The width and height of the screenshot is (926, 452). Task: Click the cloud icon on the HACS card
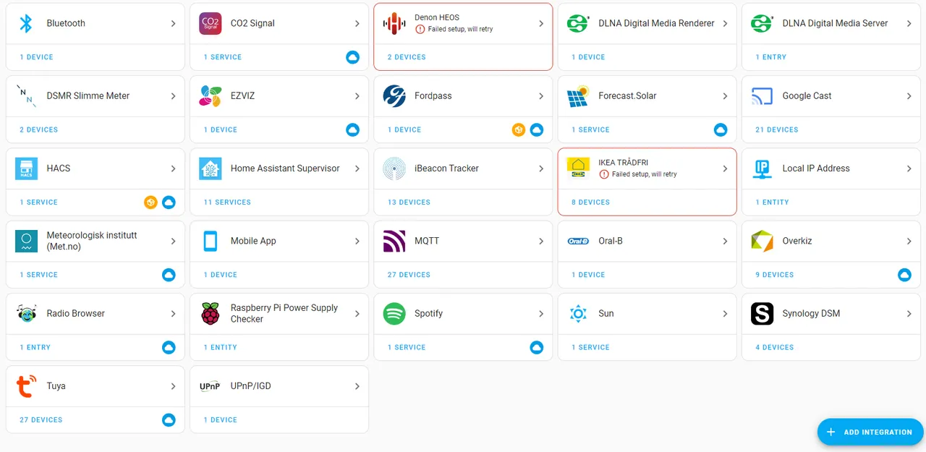tap(169, 202)
